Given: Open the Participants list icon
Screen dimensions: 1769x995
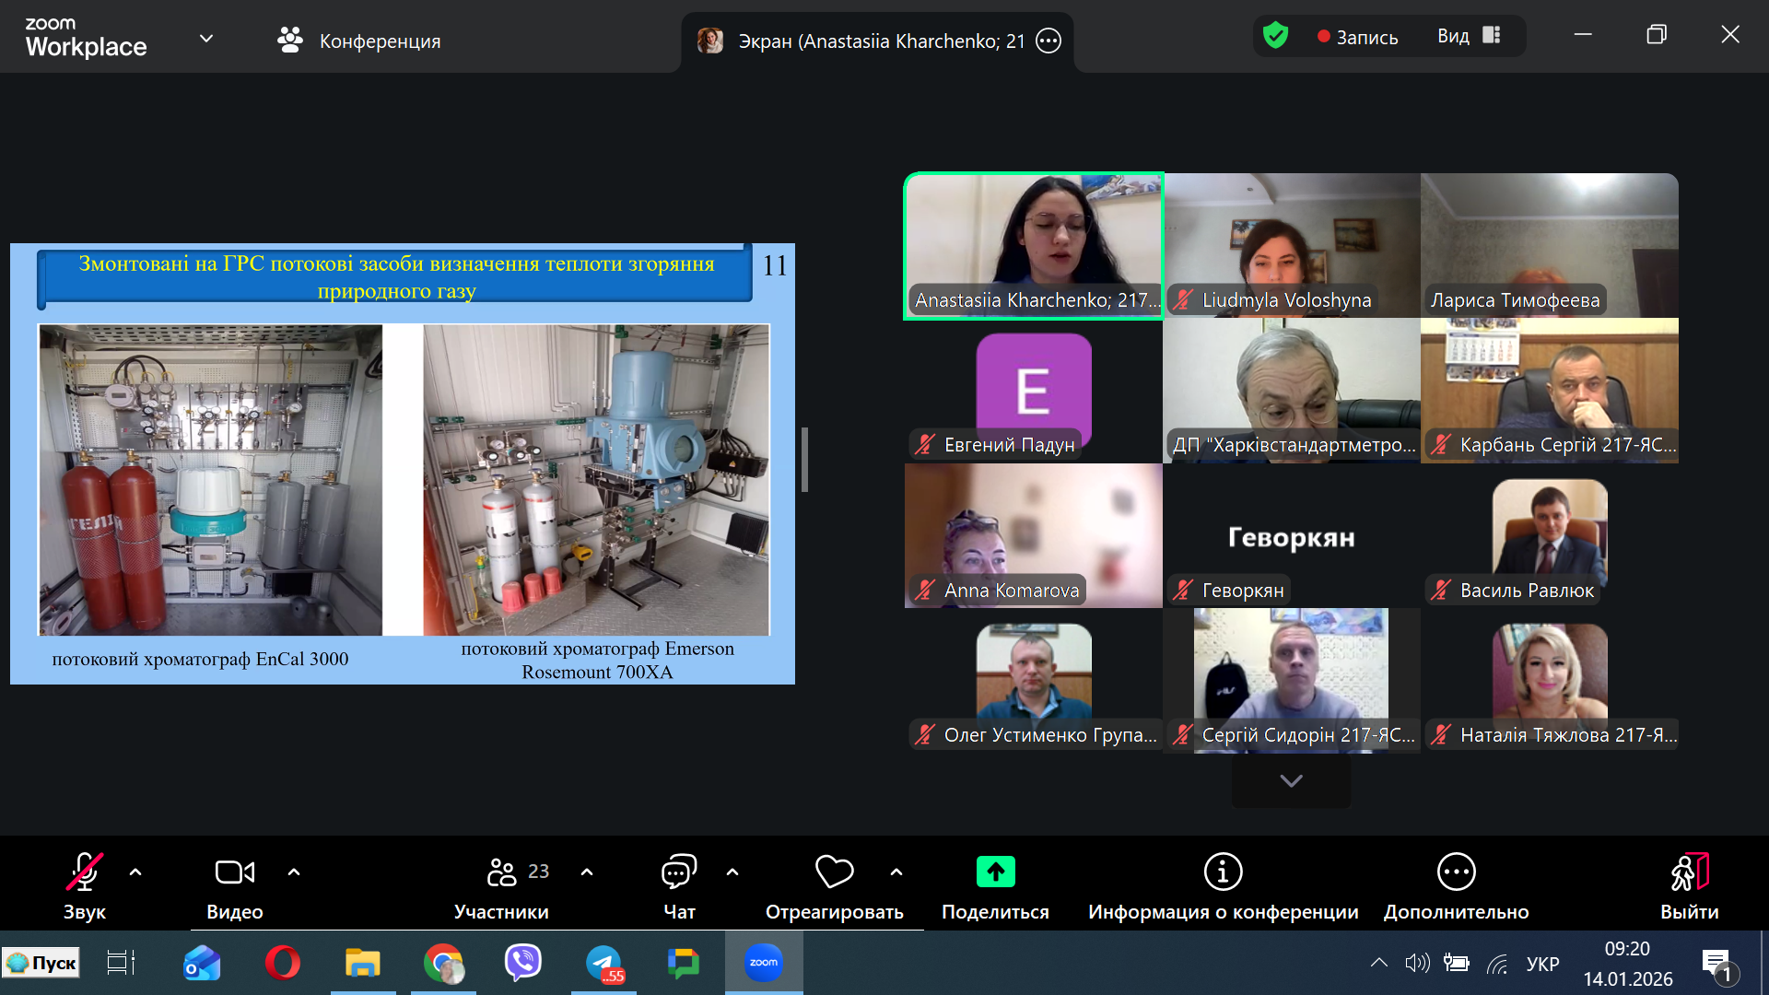Looking at the screenshot, I should pyautogui.click(x=502, y=872).
